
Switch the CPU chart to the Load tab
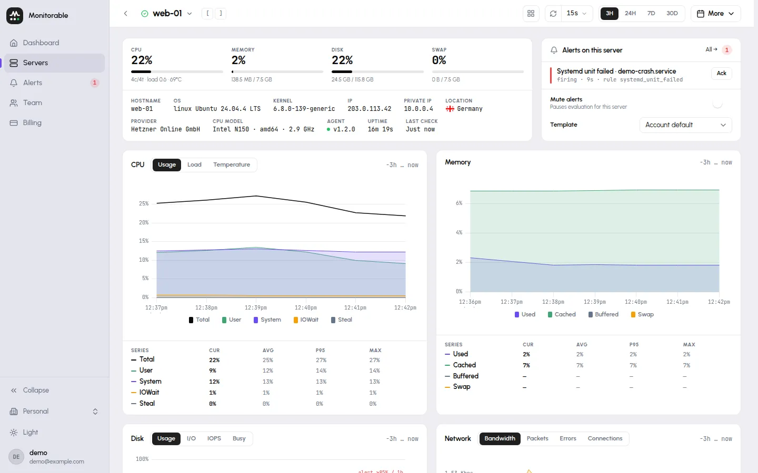click(x=194, y=165)
